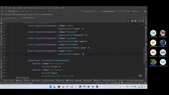The height and width of the screenshot is (95, 169).
Task: Open the File menu
Action: (6, 8)
